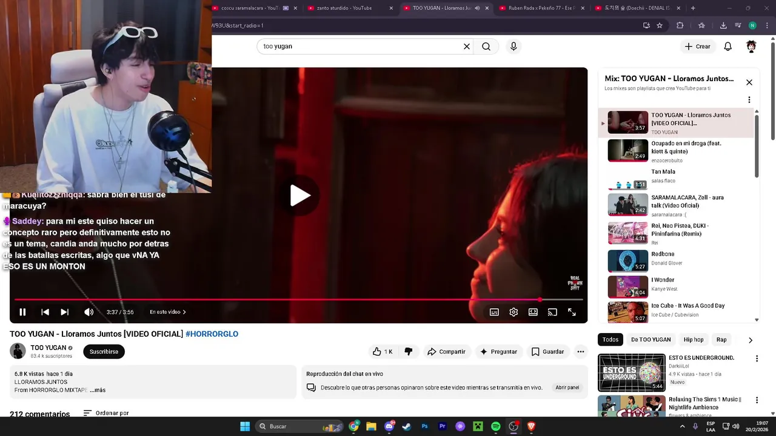Click the large play overlay on the video

300,196
